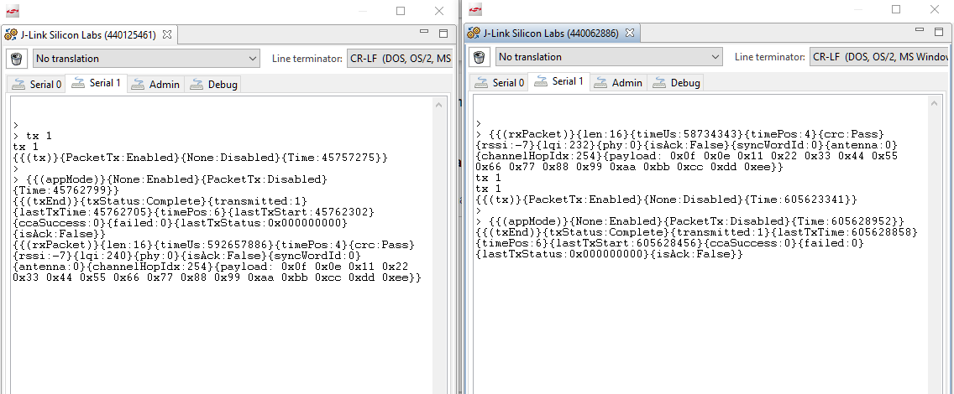Viewport: 954px width, 394px height.
Task: Minimize the 440062886 console view panel
Action: coord(920,33)
